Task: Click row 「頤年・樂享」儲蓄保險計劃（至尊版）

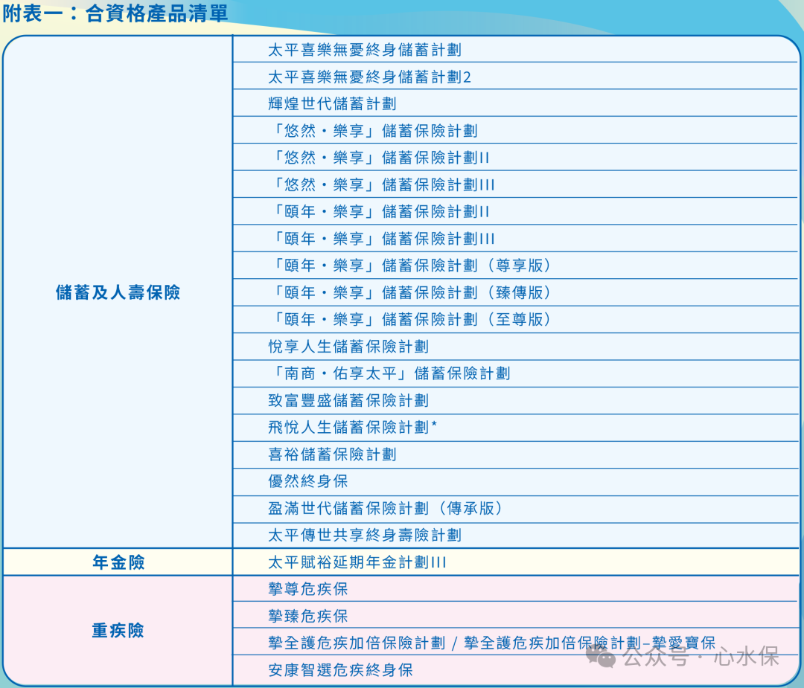Action: pos(516,319)
